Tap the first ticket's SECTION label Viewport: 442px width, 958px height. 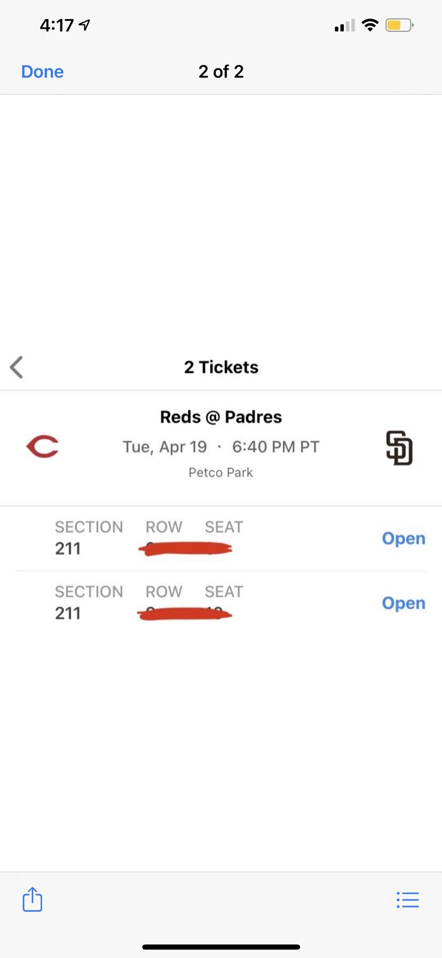pos(89,527)
